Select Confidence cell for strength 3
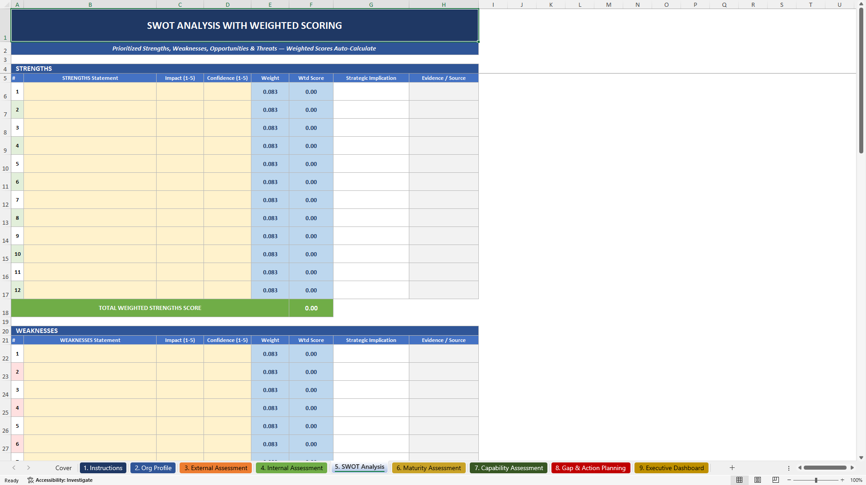The width and height of the screenshot is (866, 485). [x=227, y=128]
